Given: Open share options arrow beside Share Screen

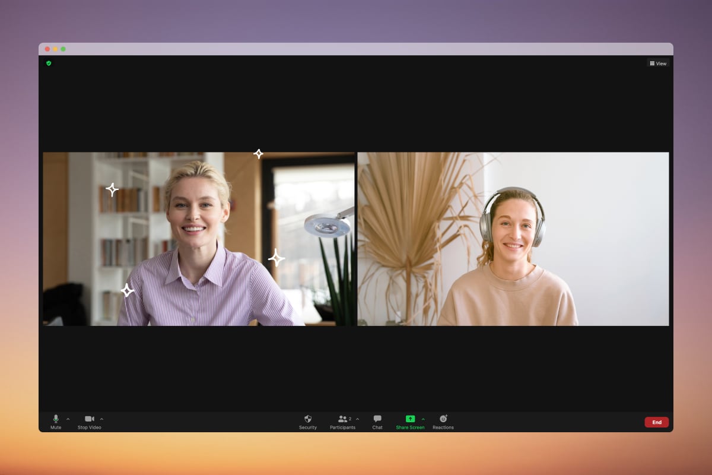Looking at the screenshot, I should (x=423, y=419).
